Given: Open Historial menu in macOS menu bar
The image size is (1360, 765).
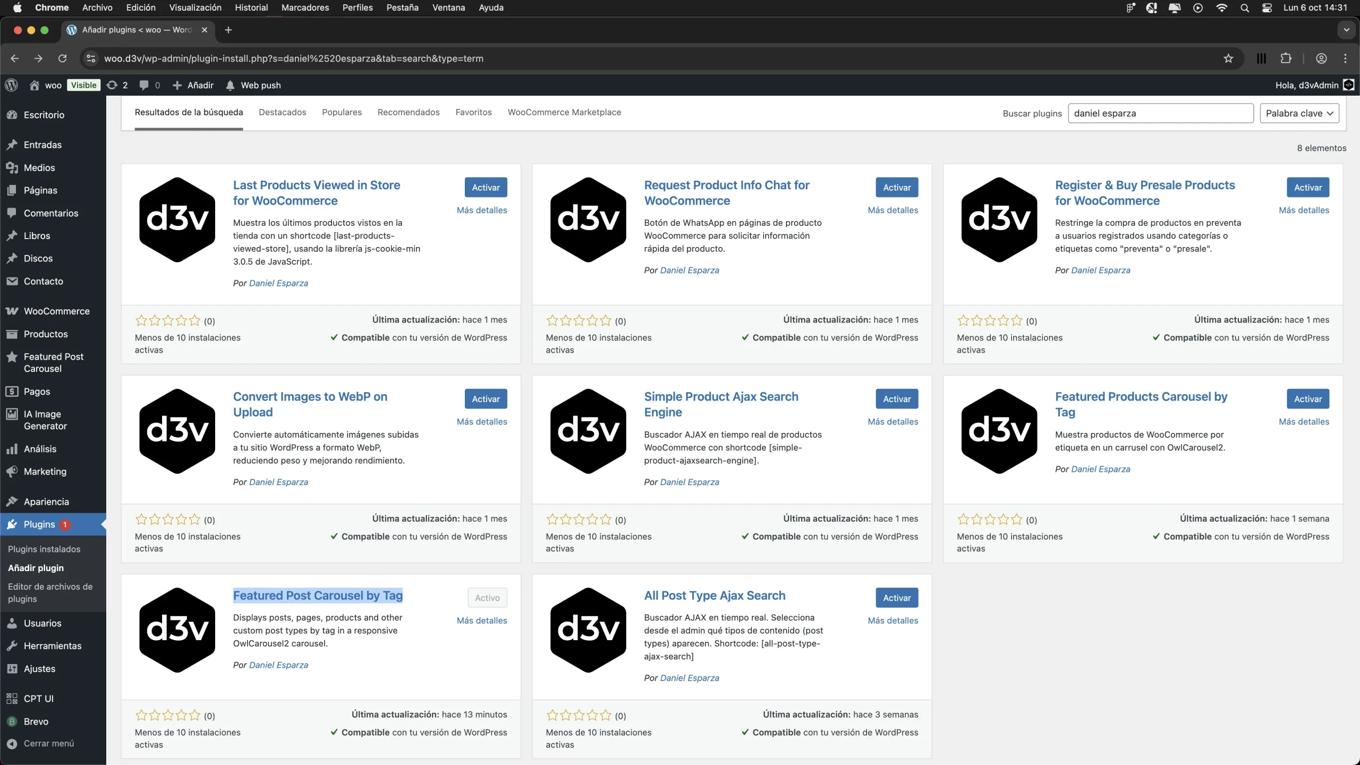Looking at the screenshot, I should point(251,7).
